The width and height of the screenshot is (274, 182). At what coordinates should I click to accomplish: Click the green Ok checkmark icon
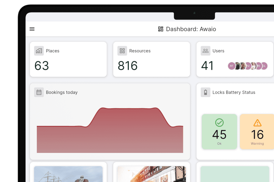(219, 123)
